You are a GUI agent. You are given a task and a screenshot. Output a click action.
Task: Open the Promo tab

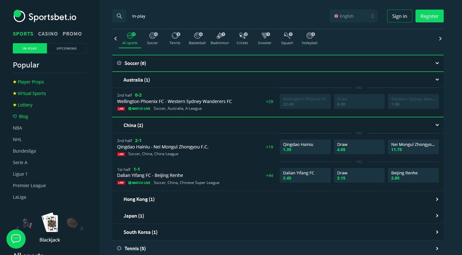72,34
